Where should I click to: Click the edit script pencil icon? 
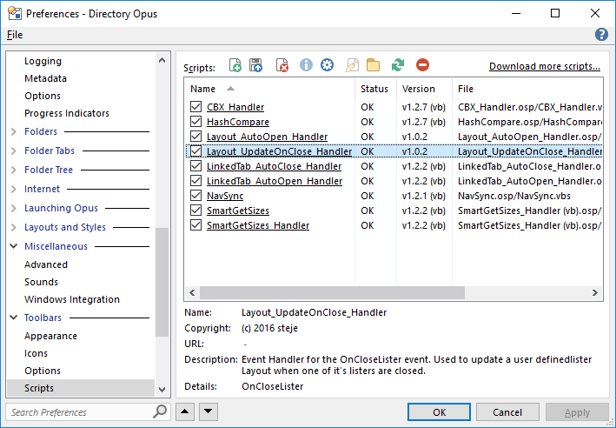click(x=352, y=65)
